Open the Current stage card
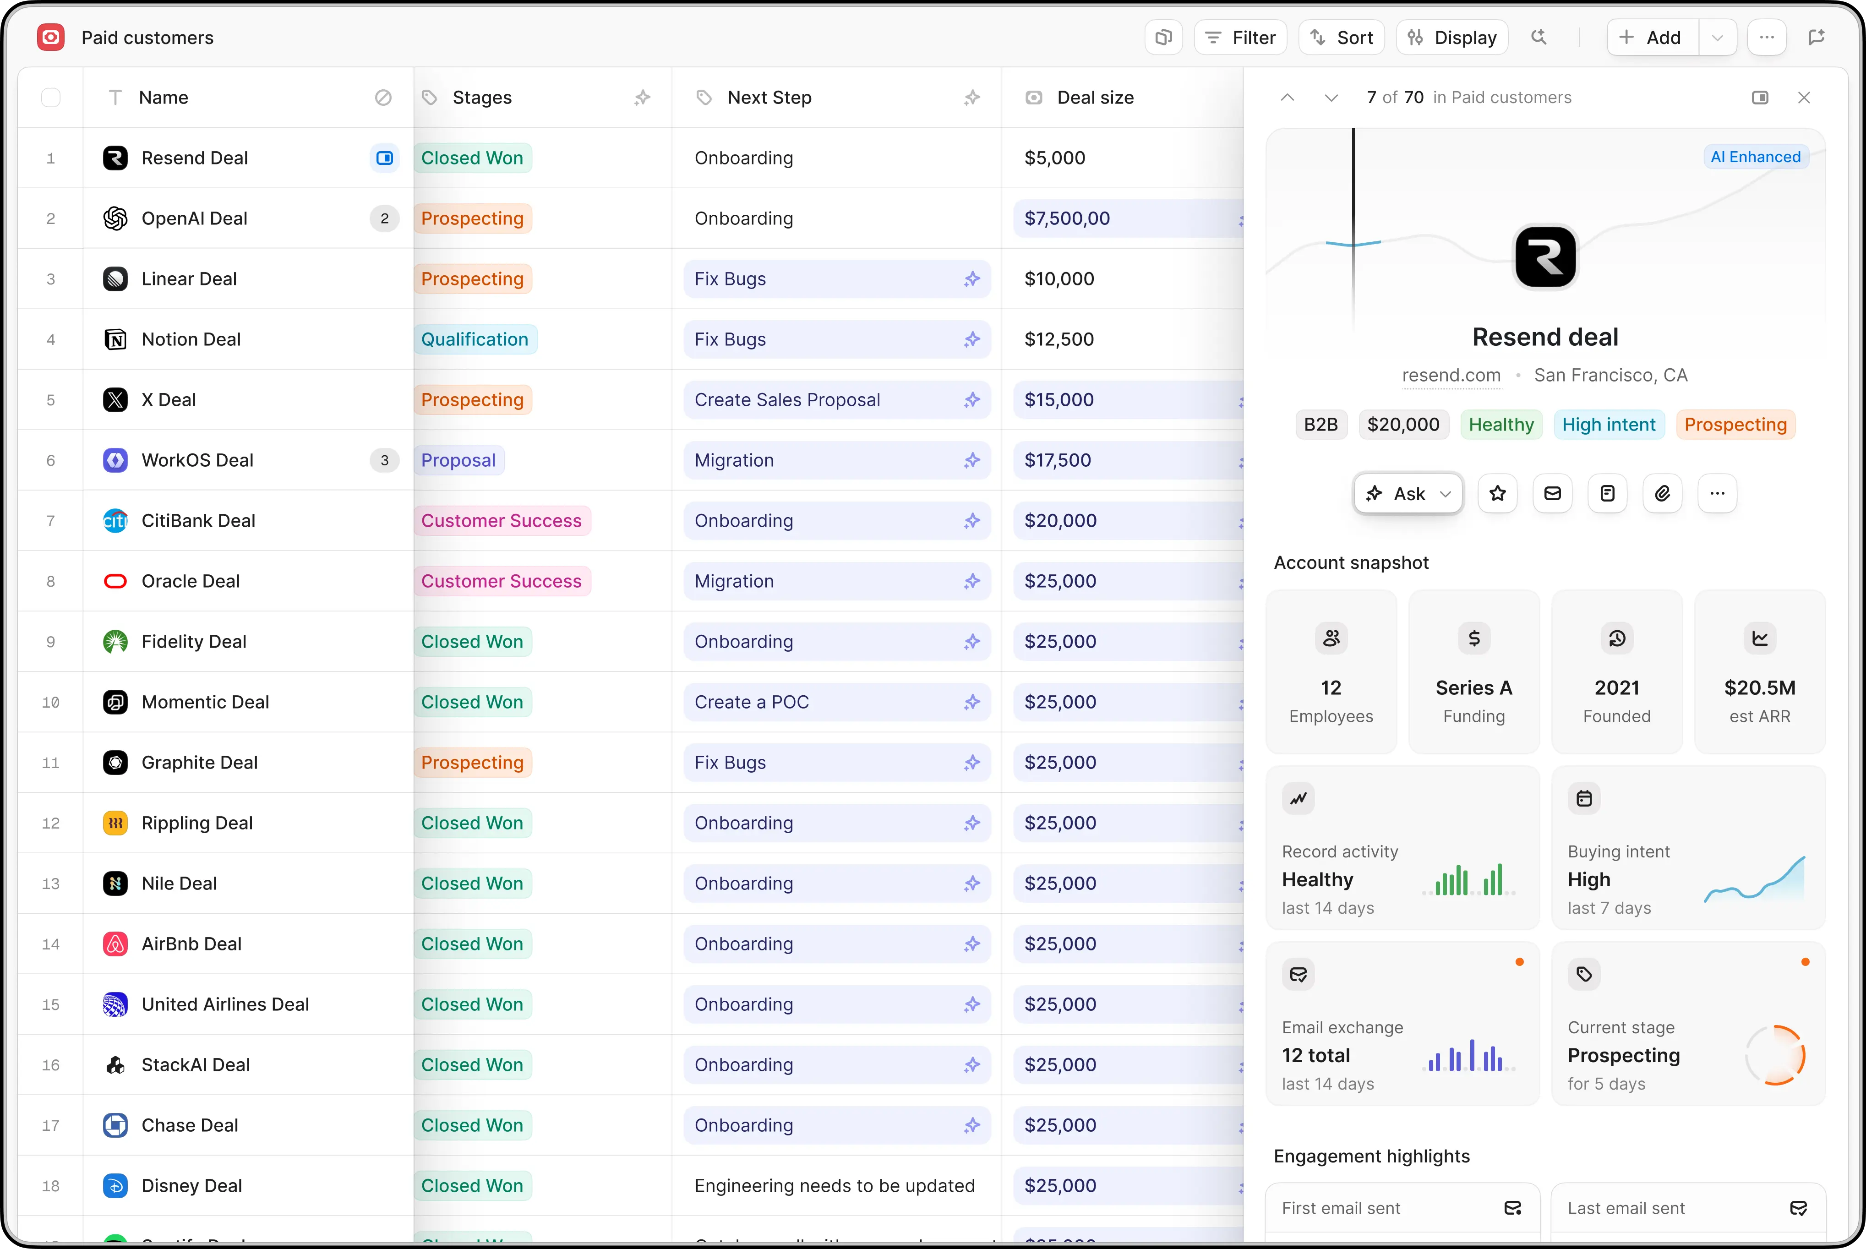This screenshot has height=1249, width=1866. 1688,1024
